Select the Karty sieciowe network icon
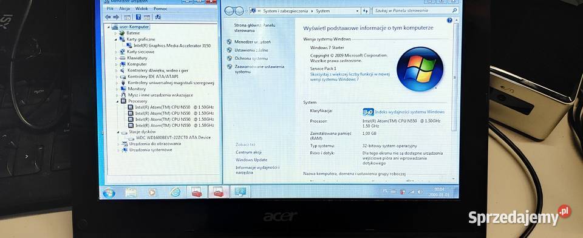The width and height of the screenshot is (583, 238). point(123,52)
